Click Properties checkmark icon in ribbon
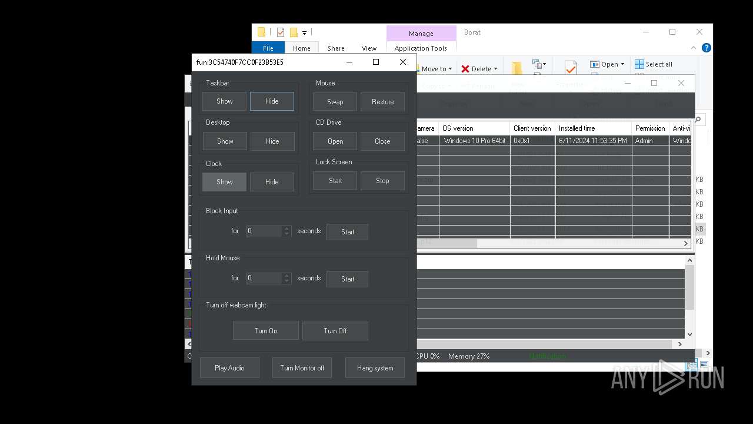Screen dimensions: 753x424 [570, 68]
